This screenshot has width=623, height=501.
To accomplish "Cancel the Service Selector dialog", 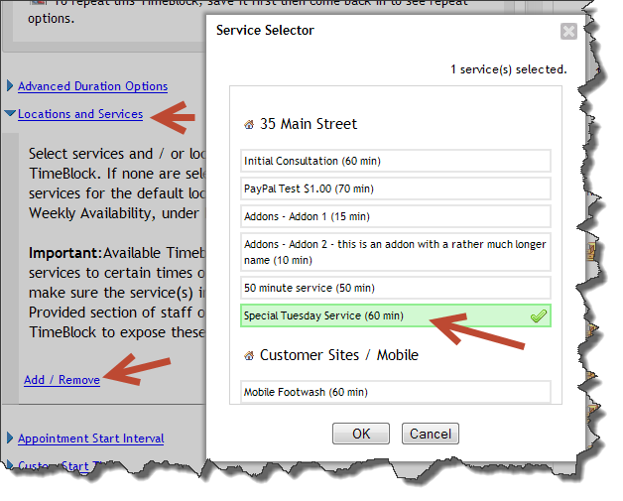I will 430,434.
